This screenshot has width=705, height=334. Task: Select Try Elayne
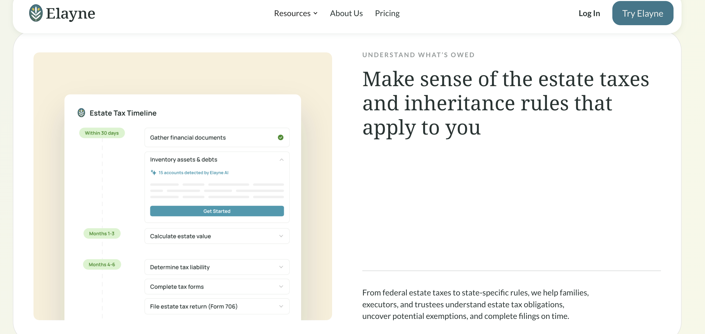(643, 13)
